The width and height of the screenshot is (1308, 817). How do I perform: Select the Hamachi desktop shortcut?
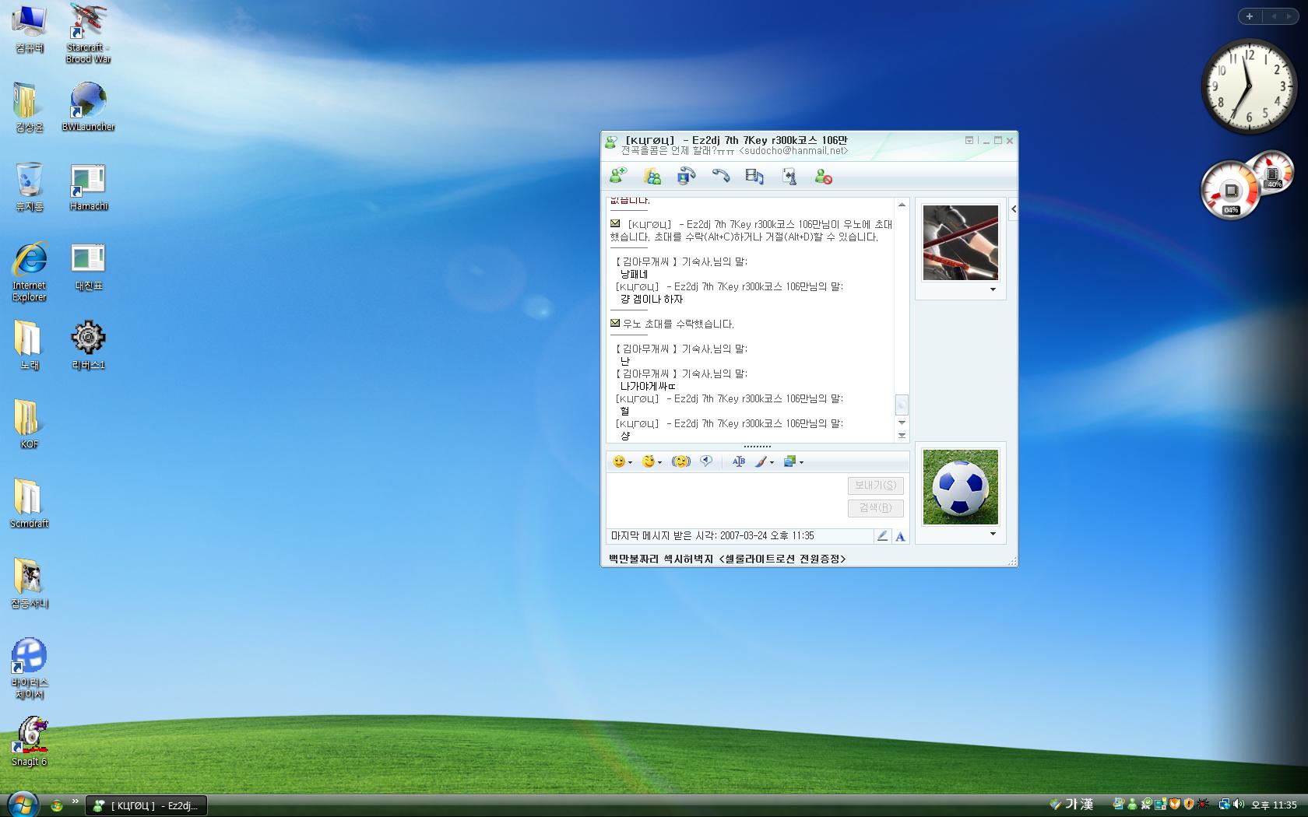[89, 188]
